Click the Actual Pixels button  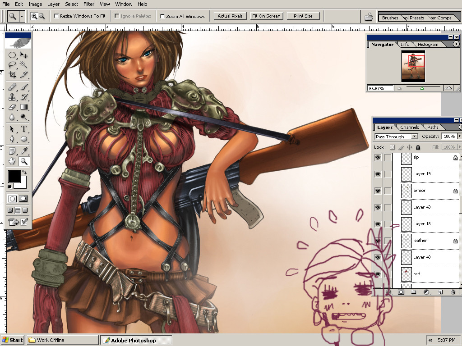230,16
